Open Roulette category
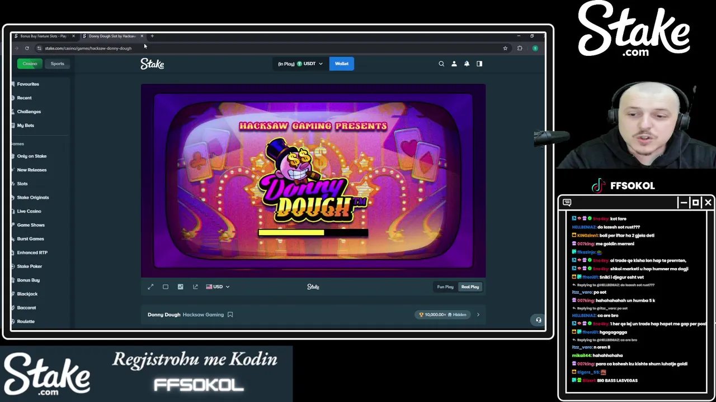Screen dimensions: 716x402 (x=26, y=322)
